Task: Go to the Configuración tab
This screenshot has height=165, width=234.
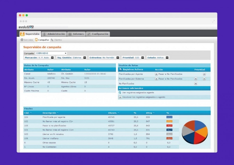Action: pyautogui.click(x=98, y=34)
